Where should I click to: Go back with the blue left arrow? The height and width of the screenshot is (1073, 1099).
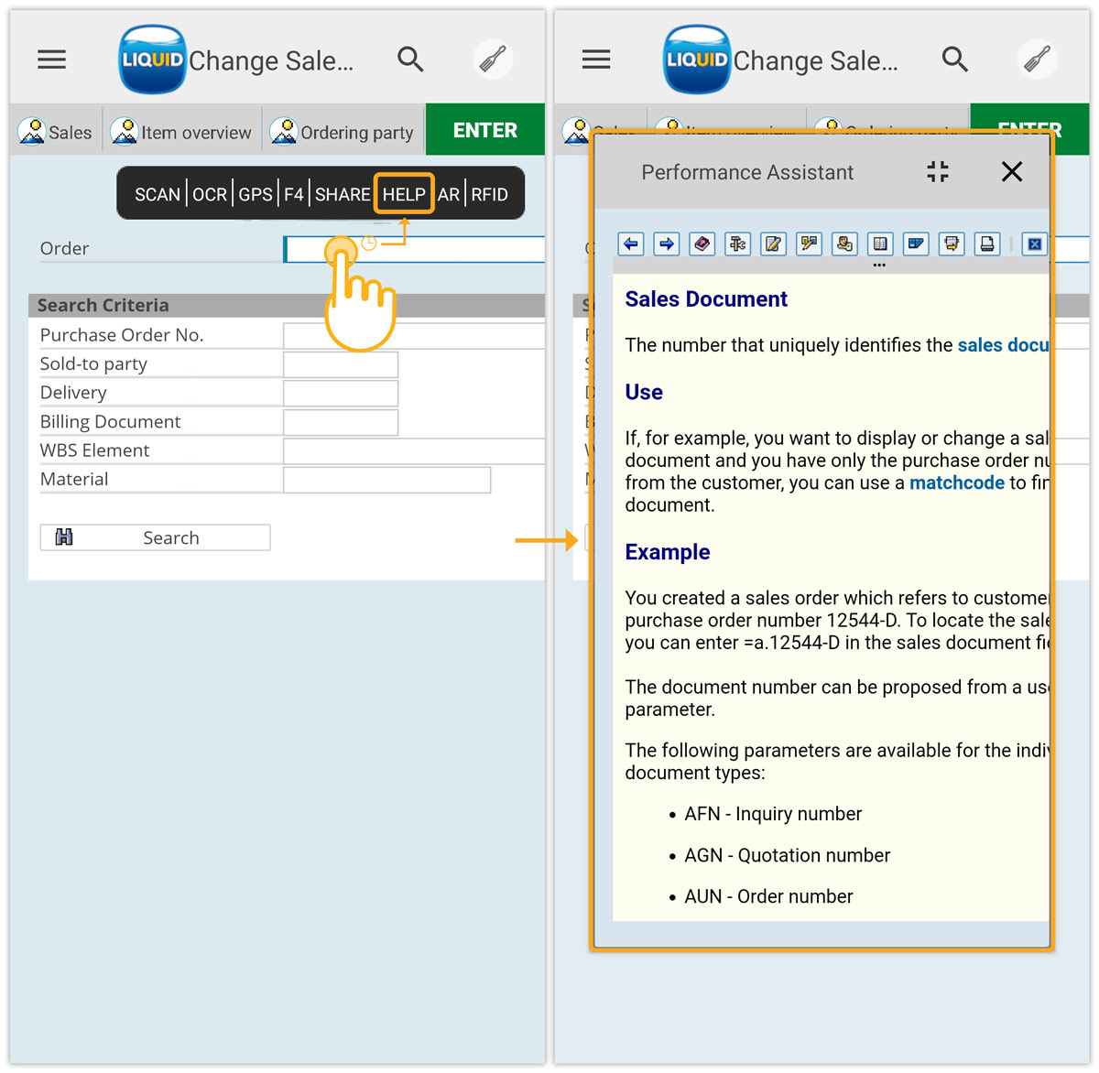[631, 244]
